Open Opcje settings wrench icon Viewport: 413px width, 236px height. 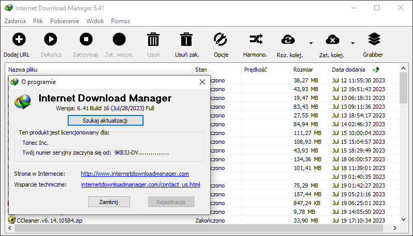point(220,40)
